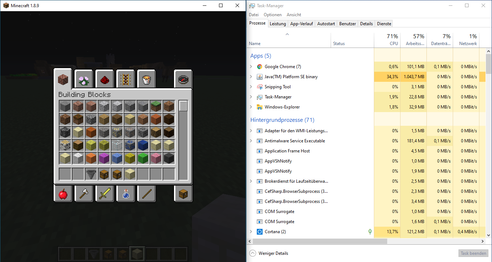Switch to the Details tab
This screenshot has width=492, height=262.
point(366,24)
